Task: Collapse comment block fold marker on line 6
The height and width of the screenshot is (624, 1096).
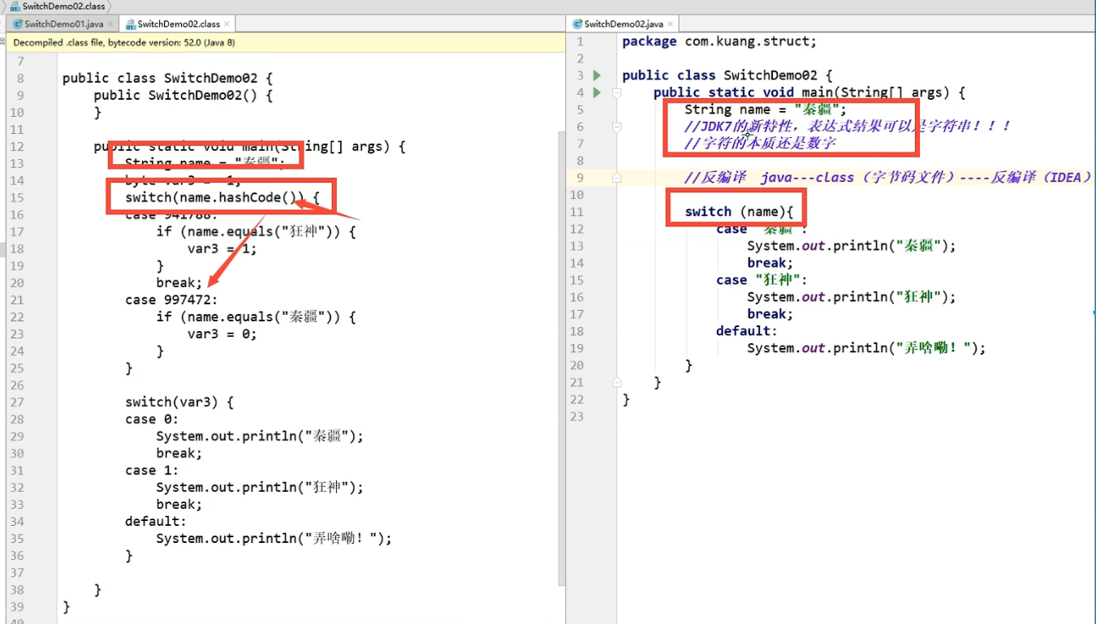Action: [617, 127]
